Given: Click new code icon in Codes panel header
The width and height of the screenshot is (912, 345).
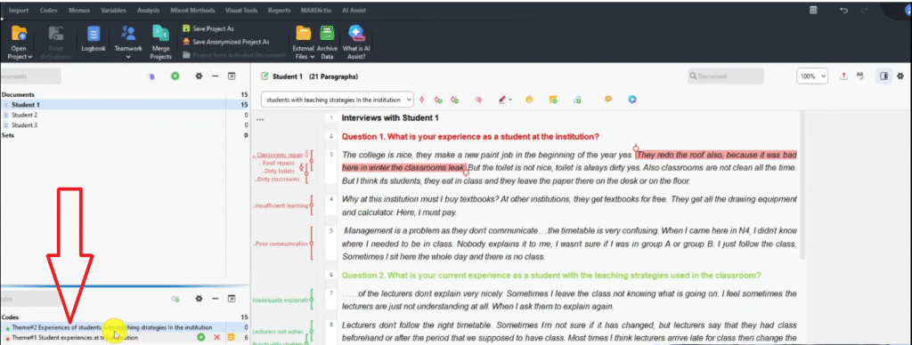Looking at the screenshot, I should click(175, 299).
